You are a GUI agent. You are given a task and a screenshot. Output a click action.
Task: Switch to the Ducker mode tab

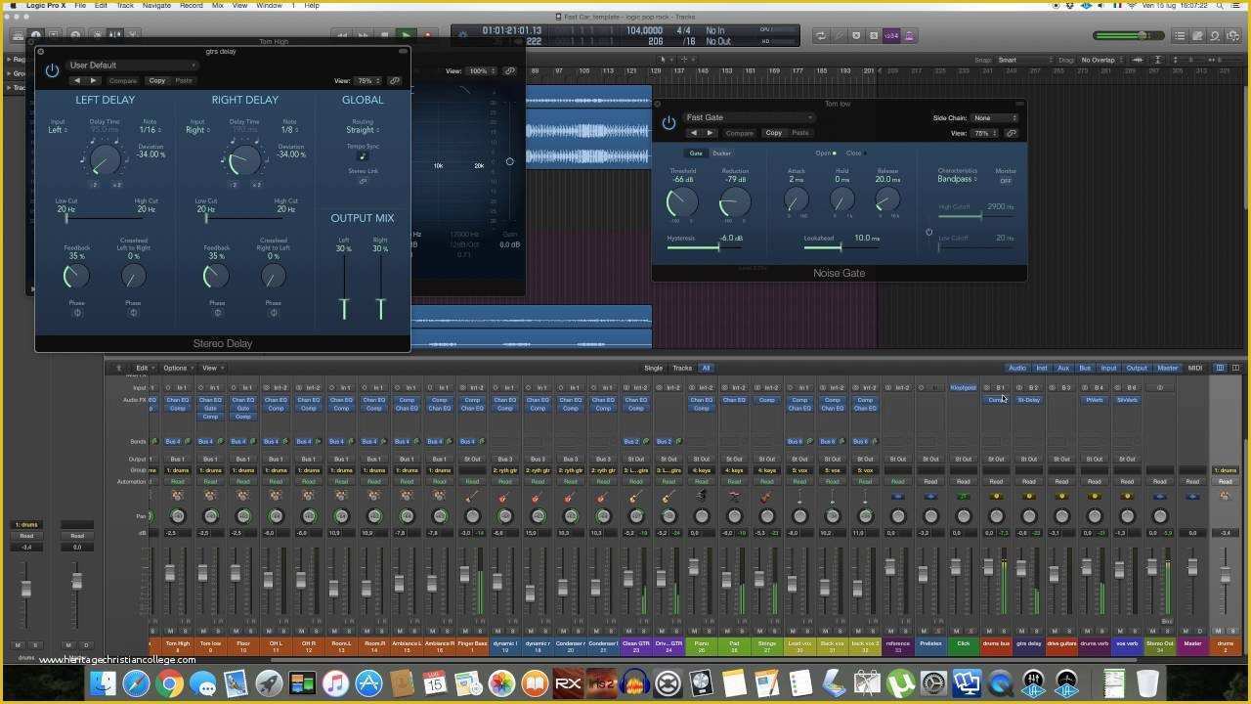pos(721,154)
